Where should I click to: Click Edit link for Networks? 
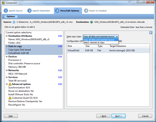[60, 70]
